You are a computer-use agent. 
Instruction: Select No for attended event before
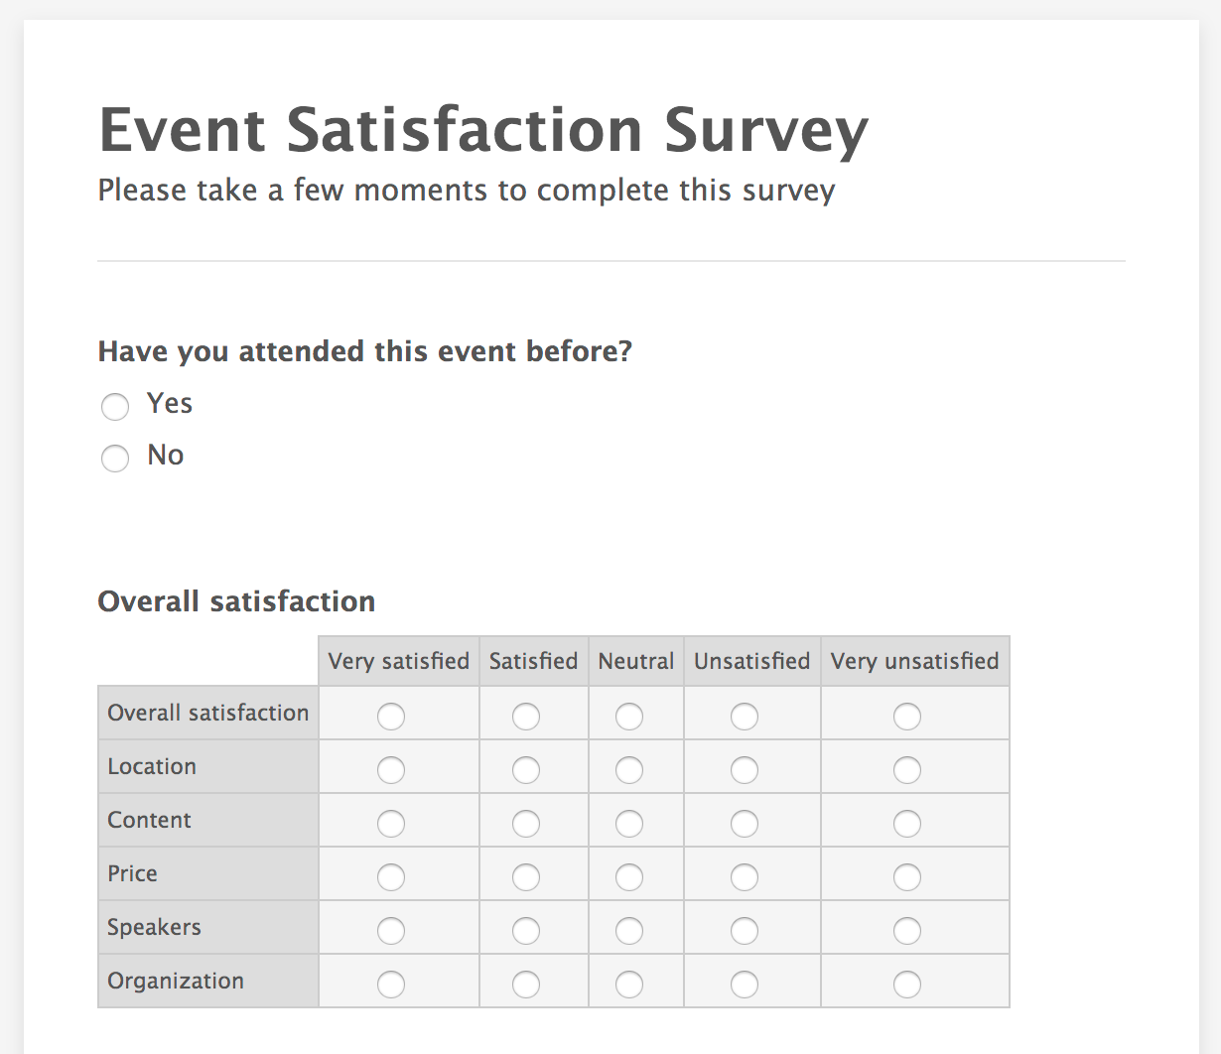[x=115, y=458]
